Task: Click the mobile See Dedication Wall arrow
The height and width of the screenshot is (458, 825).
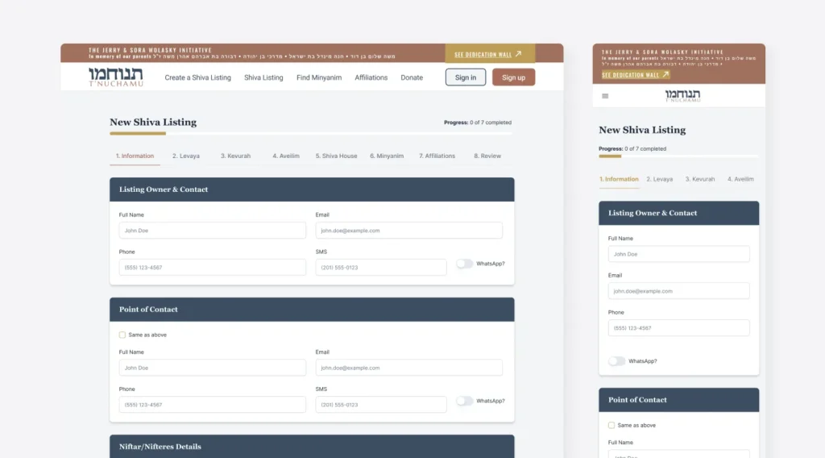Action: click(665, 75)
